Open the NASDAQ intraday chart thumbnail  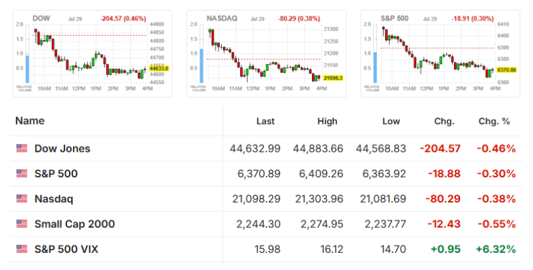coord(266,54)
